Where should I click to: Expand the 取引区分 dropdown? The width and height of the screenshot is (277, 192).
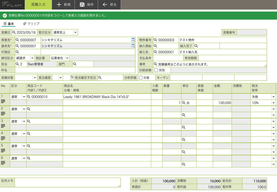[x=75, y=32]
